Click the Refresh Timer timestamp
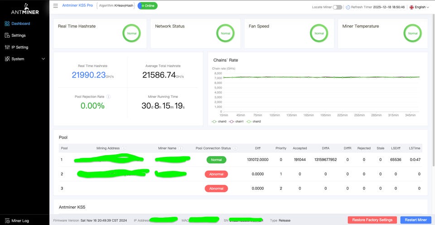 389,7
